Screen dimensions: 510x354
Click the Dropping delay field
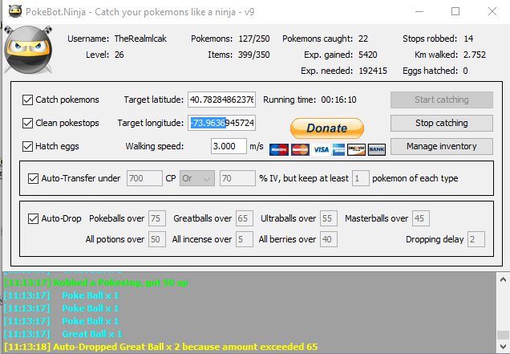click(x=476, y=239)
